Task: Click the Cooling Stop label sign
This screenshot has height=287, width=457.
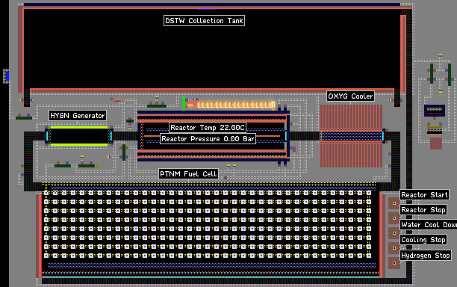Action: (x=423, y=240)
